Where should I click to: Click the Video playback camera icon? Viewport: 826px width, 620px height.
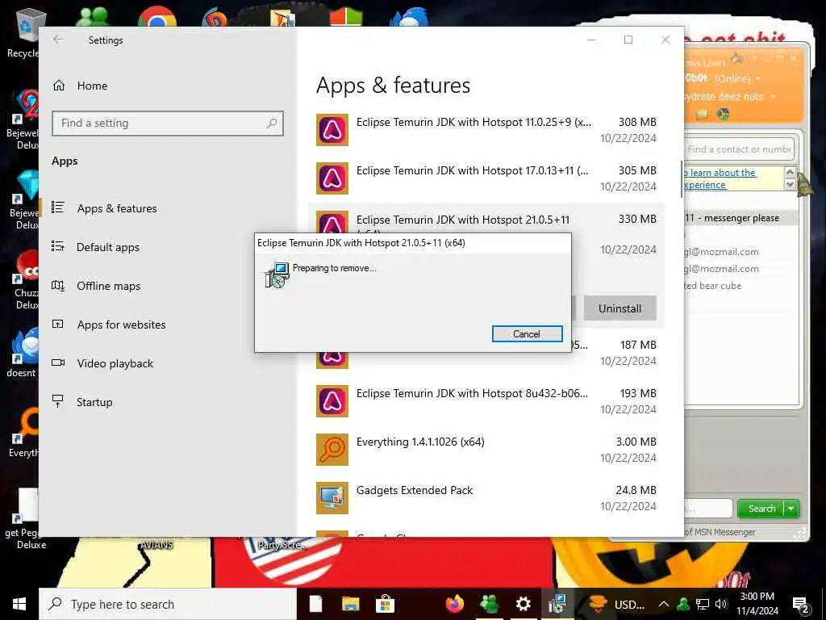[58, 362]
